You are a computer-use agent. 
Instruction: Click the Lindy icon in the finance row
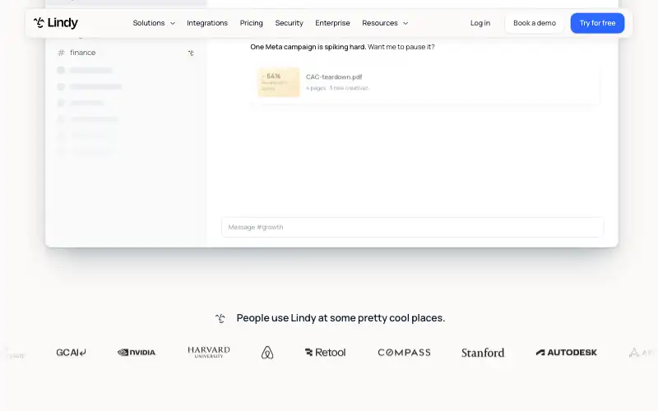click(x=191, y=53)
